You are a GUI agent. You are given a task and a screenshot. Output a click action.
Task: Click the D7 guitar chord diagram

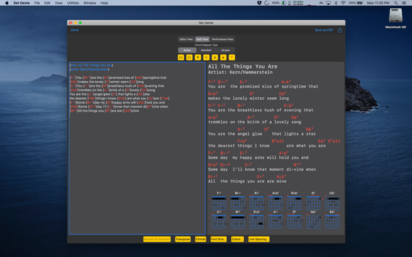(294, 220)
